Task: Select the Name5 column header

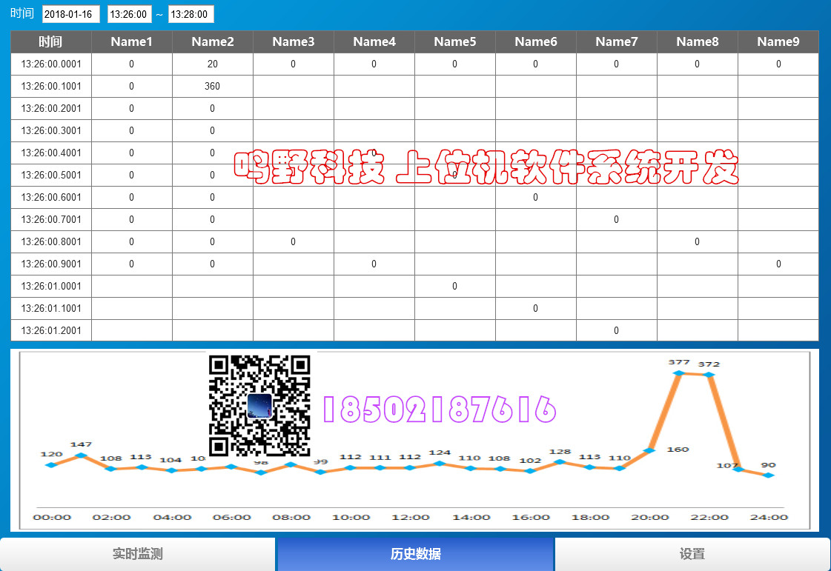Action: pos(454,42)
